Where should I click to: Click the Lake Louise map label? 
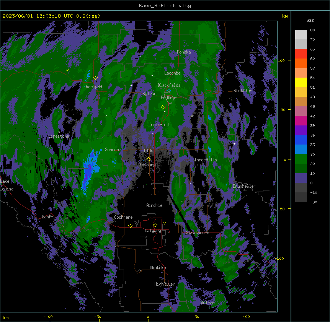[x=7, y=185]
